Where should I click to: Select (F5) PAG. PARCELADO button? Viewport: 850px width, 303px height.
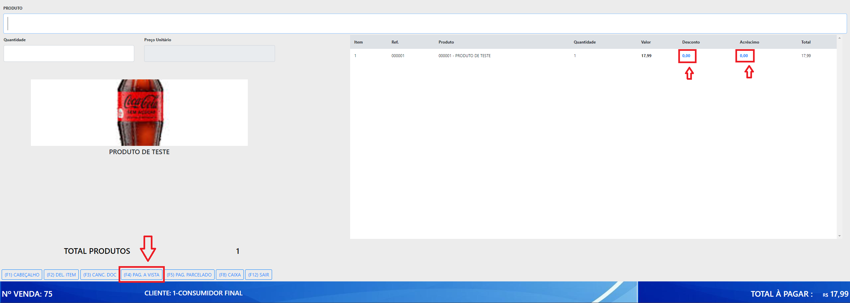coord(189,275)
